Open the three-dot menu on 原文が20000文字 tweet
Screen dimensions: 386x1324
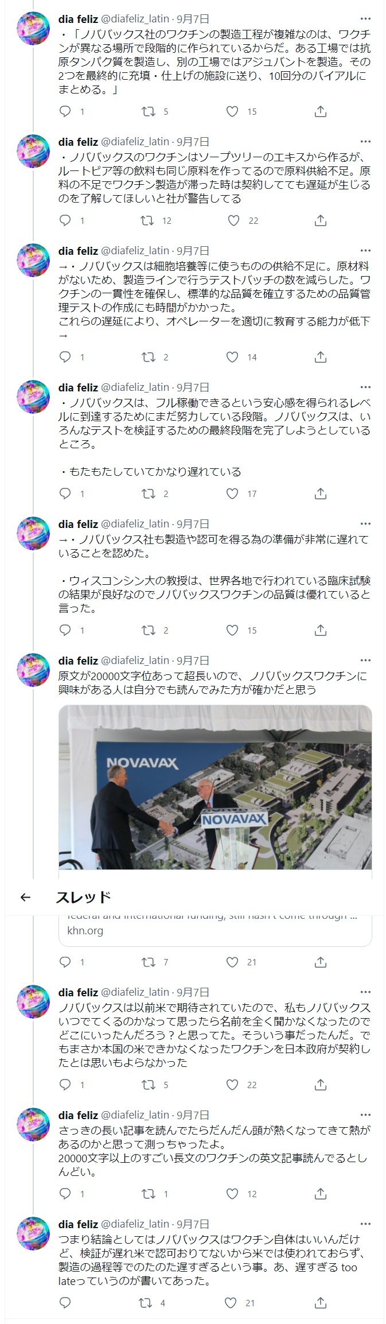(x=365, y=661)
